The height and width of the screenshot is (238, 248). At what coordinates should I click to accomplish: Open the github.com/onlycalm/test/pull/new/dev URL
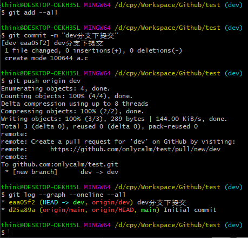point(135,149)
